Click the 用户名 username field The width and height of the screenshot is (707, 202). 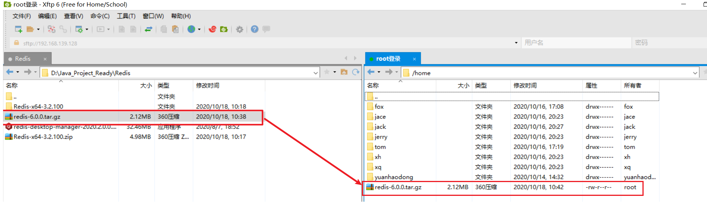pos(576,43)
